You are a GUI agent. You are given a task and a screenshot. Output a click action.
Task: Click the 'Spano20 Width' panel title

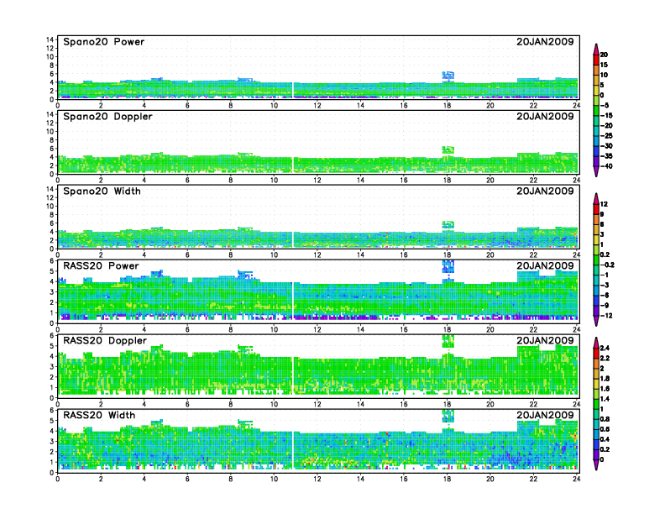[102, 191]
